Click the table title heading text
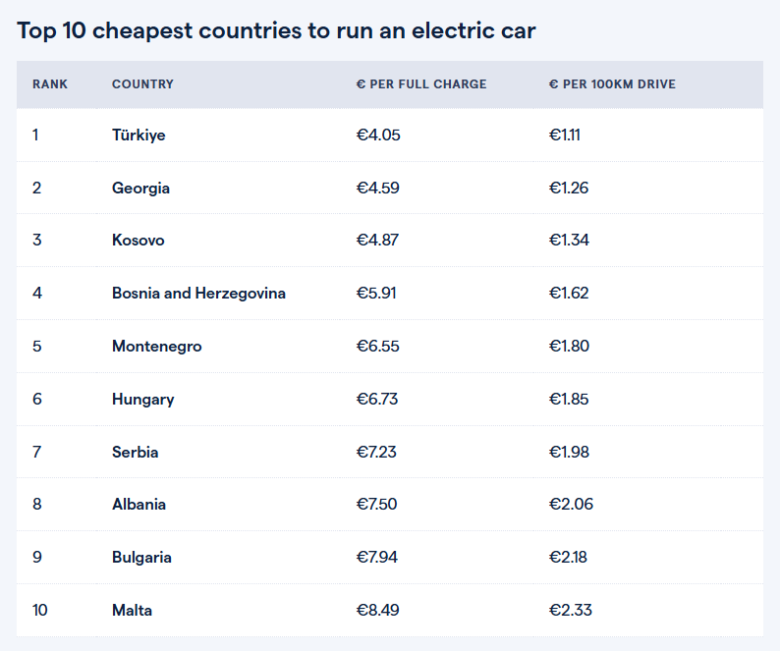This screenshot has width=780, height=651. point(277,30)
